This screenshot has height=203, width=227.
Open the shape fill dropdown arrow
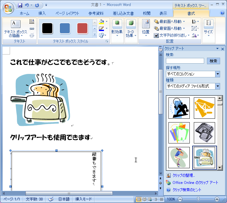click(x=107, y=22)
